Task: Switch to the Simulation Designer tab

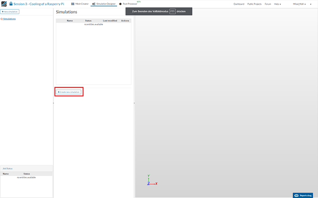Action: coord(104,4)
